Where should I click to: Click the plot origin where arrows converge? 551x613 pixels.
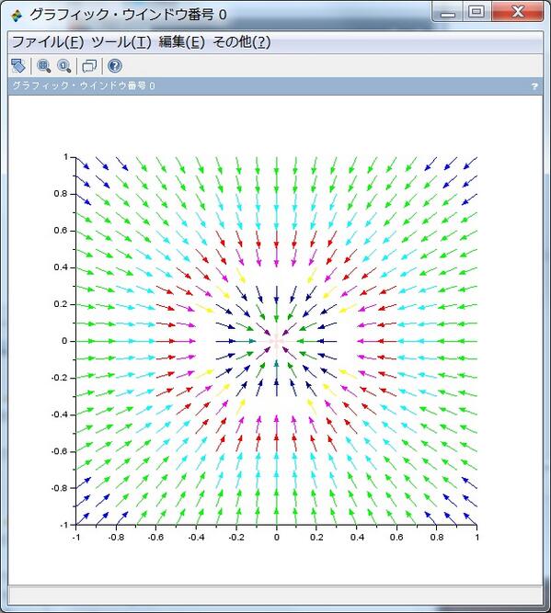(277, 341)
